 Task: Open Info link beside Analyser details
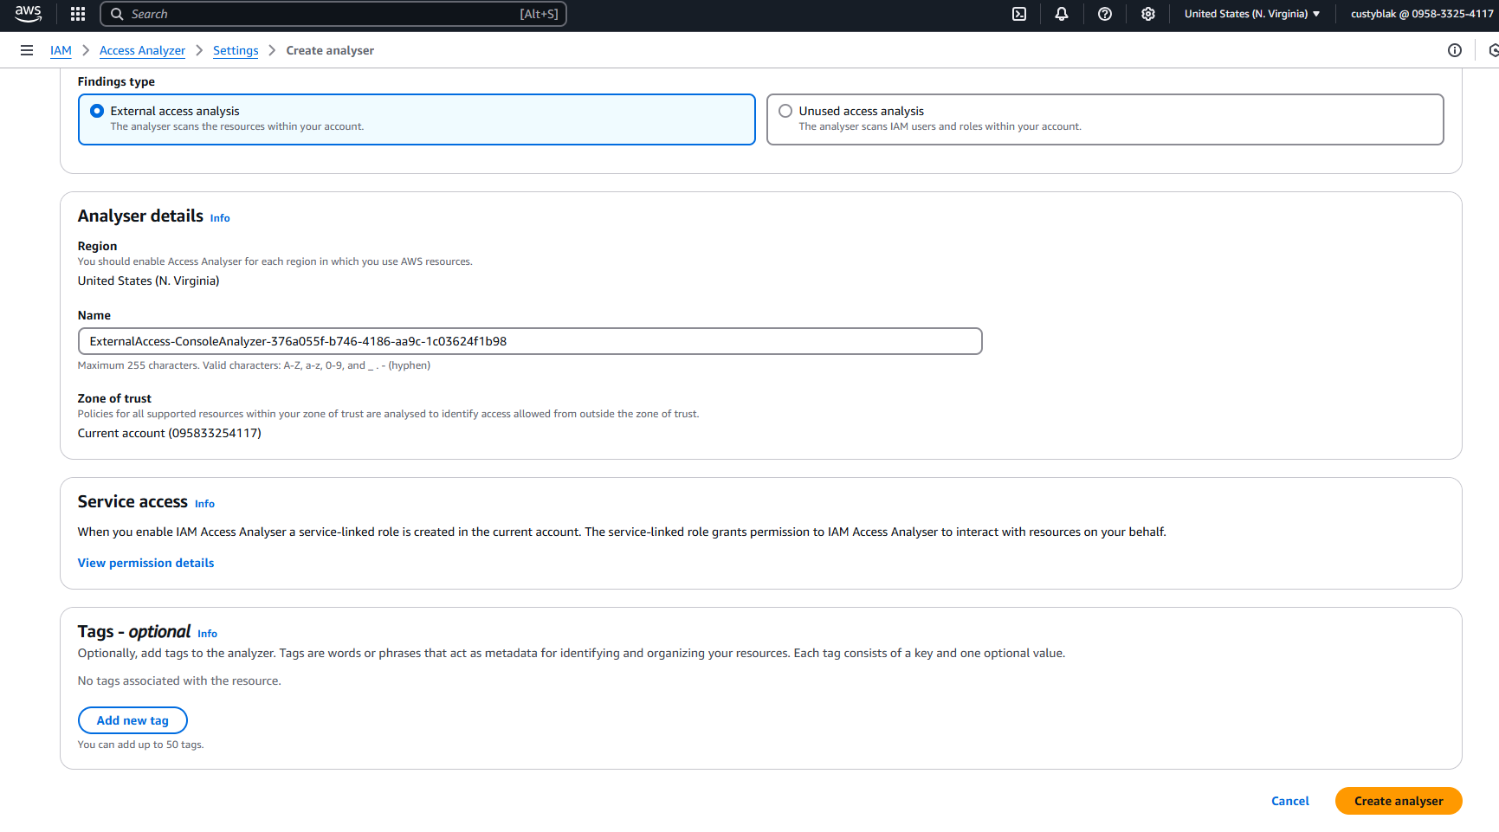(x=220, y=218)
